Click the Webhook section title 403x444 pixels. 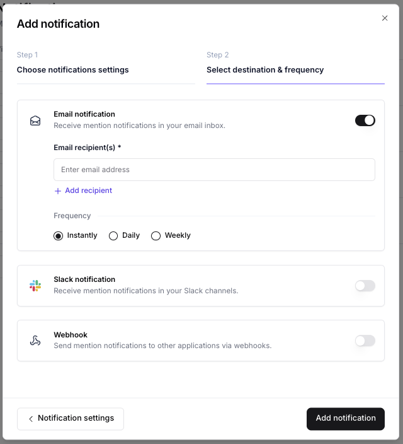71,335
